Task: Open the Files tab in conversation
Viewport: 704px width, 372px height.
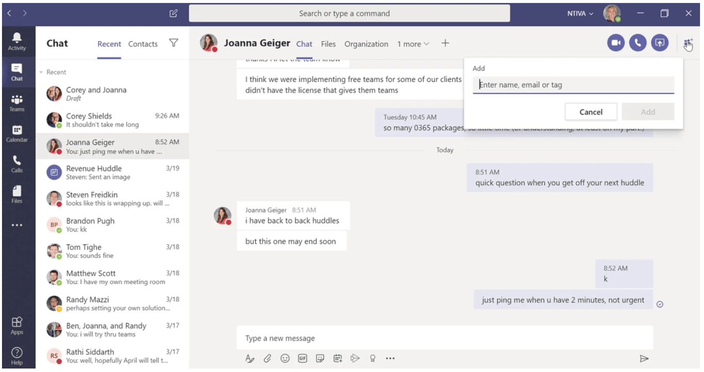Action: click(328, 44)
